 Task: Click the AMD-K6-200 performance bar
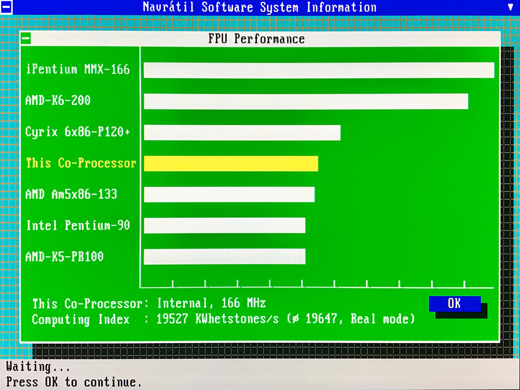coord(306,101)
